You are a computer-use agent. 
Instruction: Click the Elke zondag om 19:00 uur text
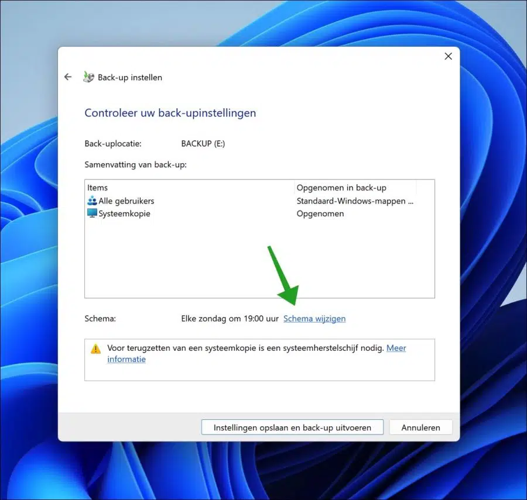pyautogui.click(x=230, y=319)
